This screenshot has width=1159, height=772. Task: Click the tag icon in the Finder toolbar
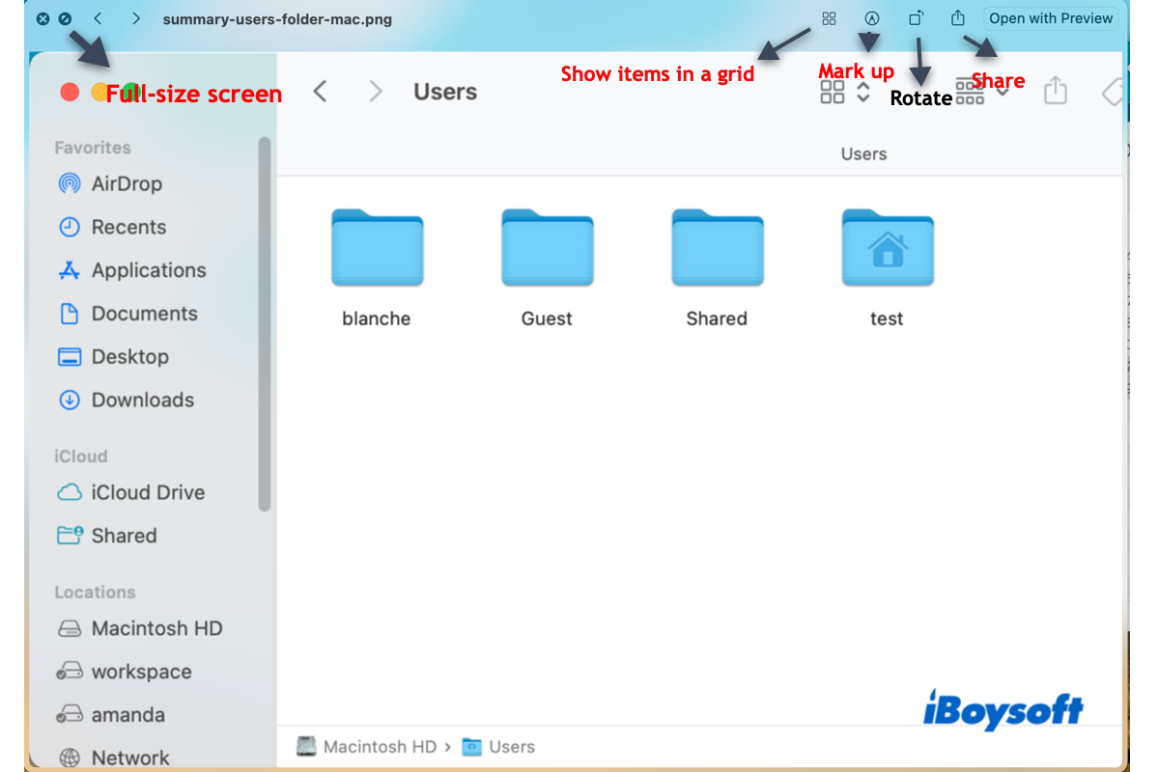(x=1113, y=92)
